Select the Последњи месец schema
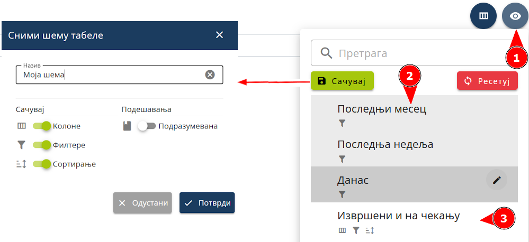This screenshot has height=242, width=529. click(x=381, y=109)
